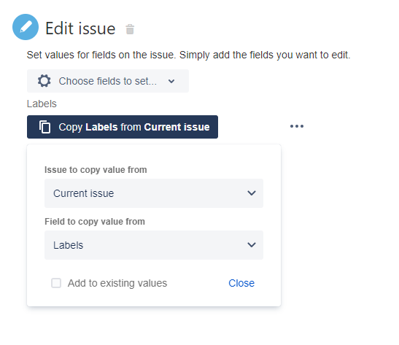Click the Labels field name above the button
Screen dimensions: 399x345
coord(42,104)
